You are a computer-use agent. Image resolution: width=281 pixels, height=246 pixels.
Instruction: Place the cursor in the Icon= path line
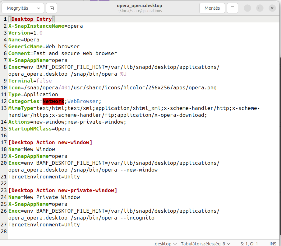pos(112,88)
